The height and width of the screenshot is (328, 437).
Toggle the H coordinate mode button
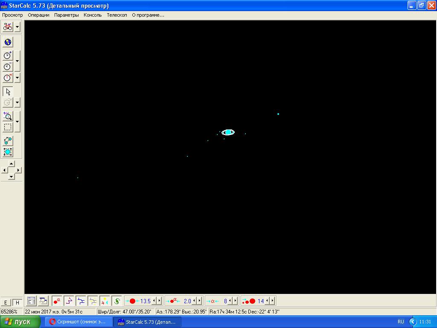[17, 302]
